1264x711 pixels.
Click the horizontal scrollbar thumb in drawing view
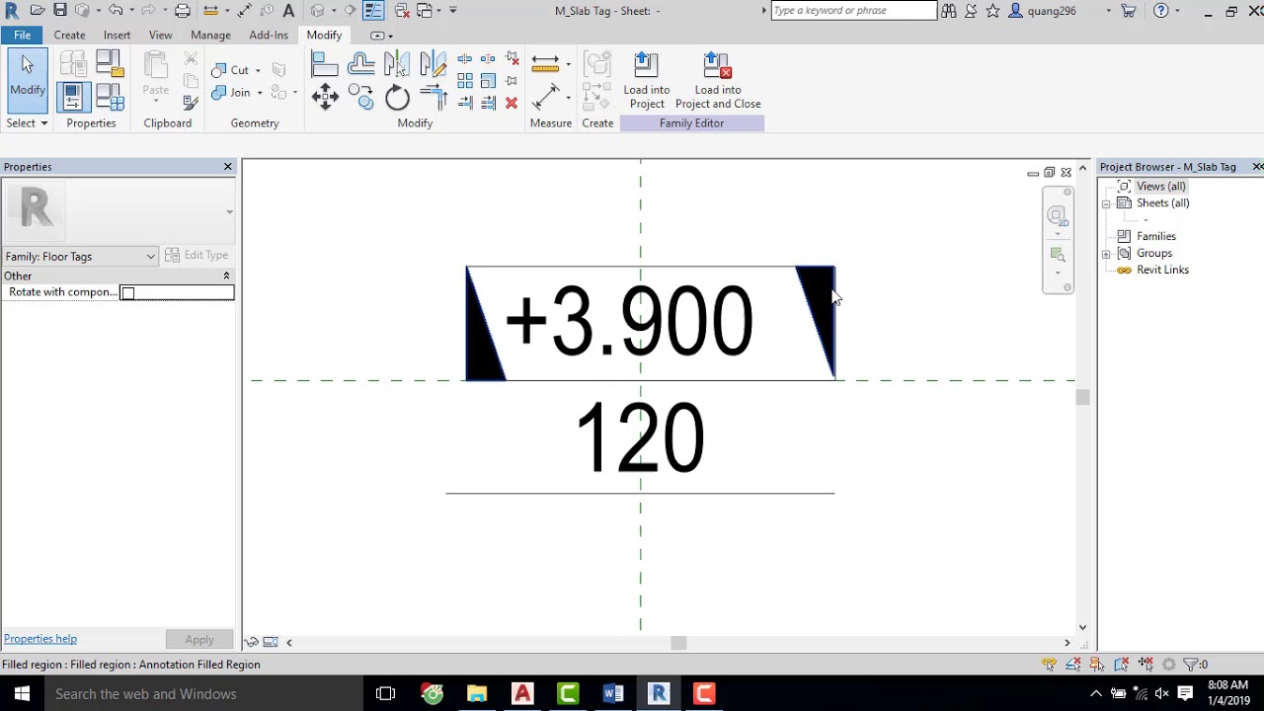678,643
